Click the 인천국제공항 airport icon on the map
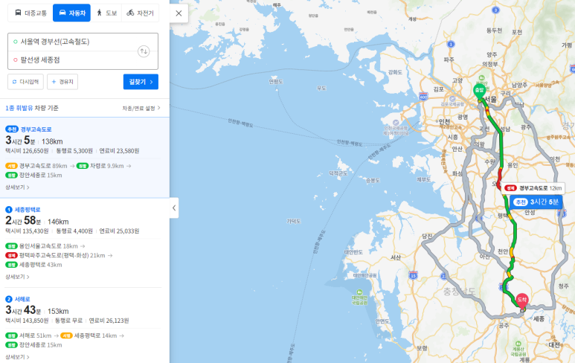This screenshot has width=575, height=363. pyautogui.click(x=396, y=123)
